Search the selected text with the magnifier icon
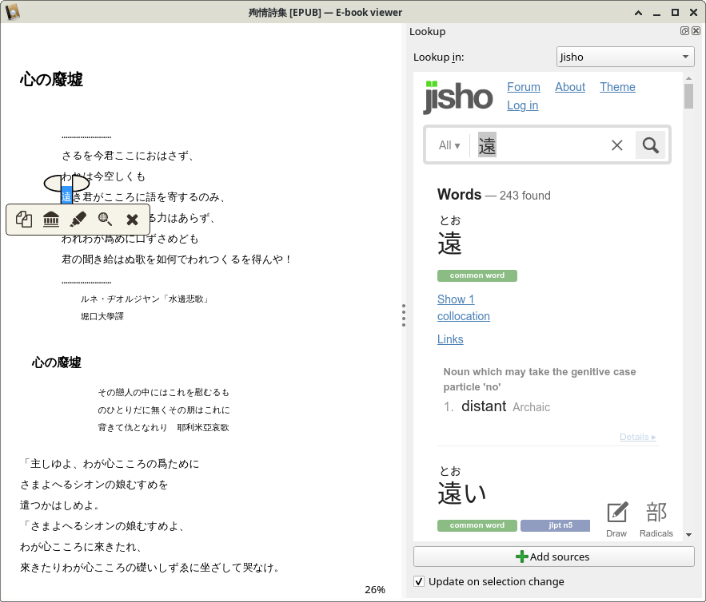This screenshot has height=602, width=706. click(x=105, y=220)
